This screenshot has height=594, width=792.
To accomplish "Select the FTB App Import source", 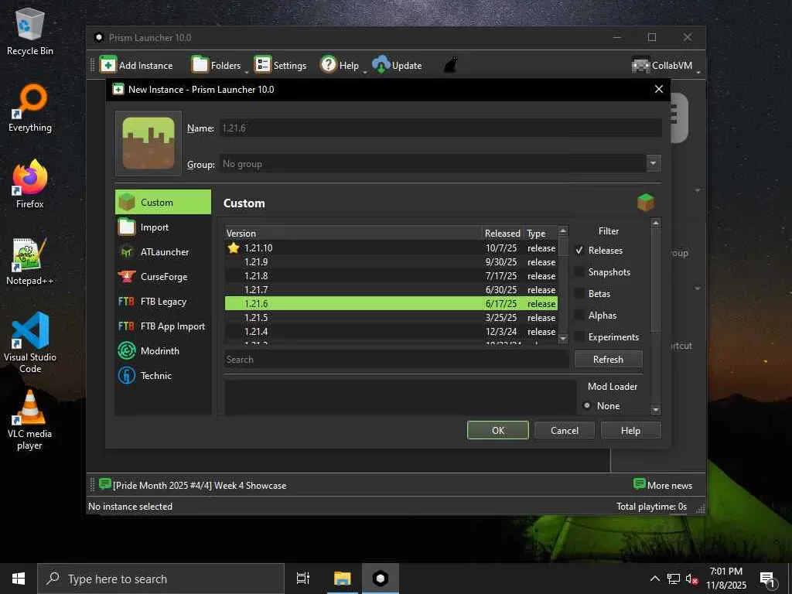I will tap(162, 326).
